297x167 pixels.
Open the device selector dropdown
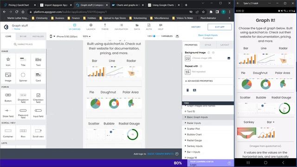click(x=52, y=36)
